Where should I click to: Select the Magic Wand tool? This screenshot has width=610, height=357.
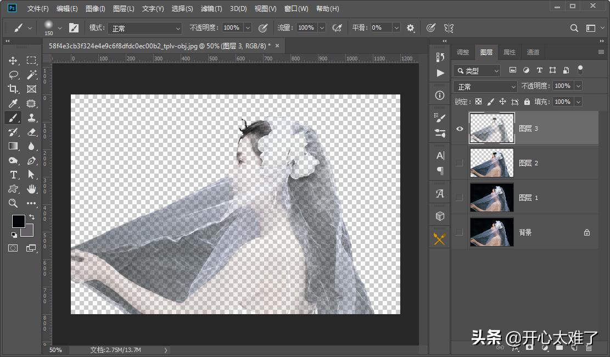pyautogui.click(x=31, y=75)
